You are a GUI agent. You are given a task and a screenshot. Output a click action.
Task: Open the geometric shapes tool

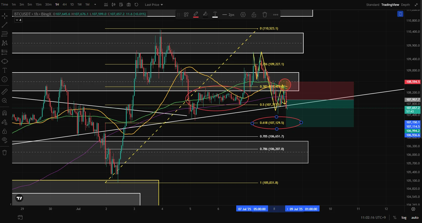5,61
